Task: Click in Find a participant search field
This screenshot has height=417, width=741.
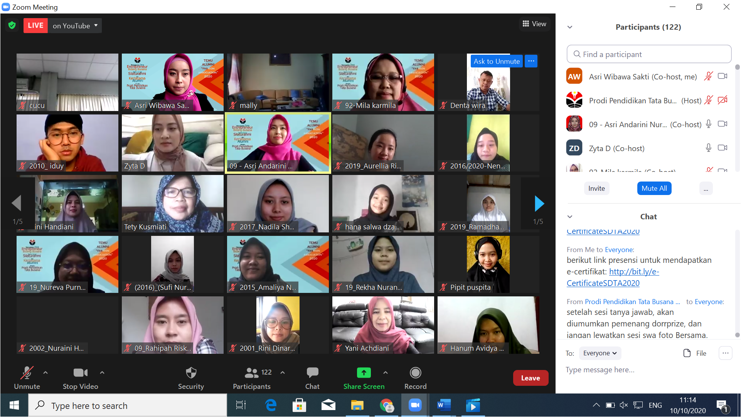Action: tap(649, 54)
